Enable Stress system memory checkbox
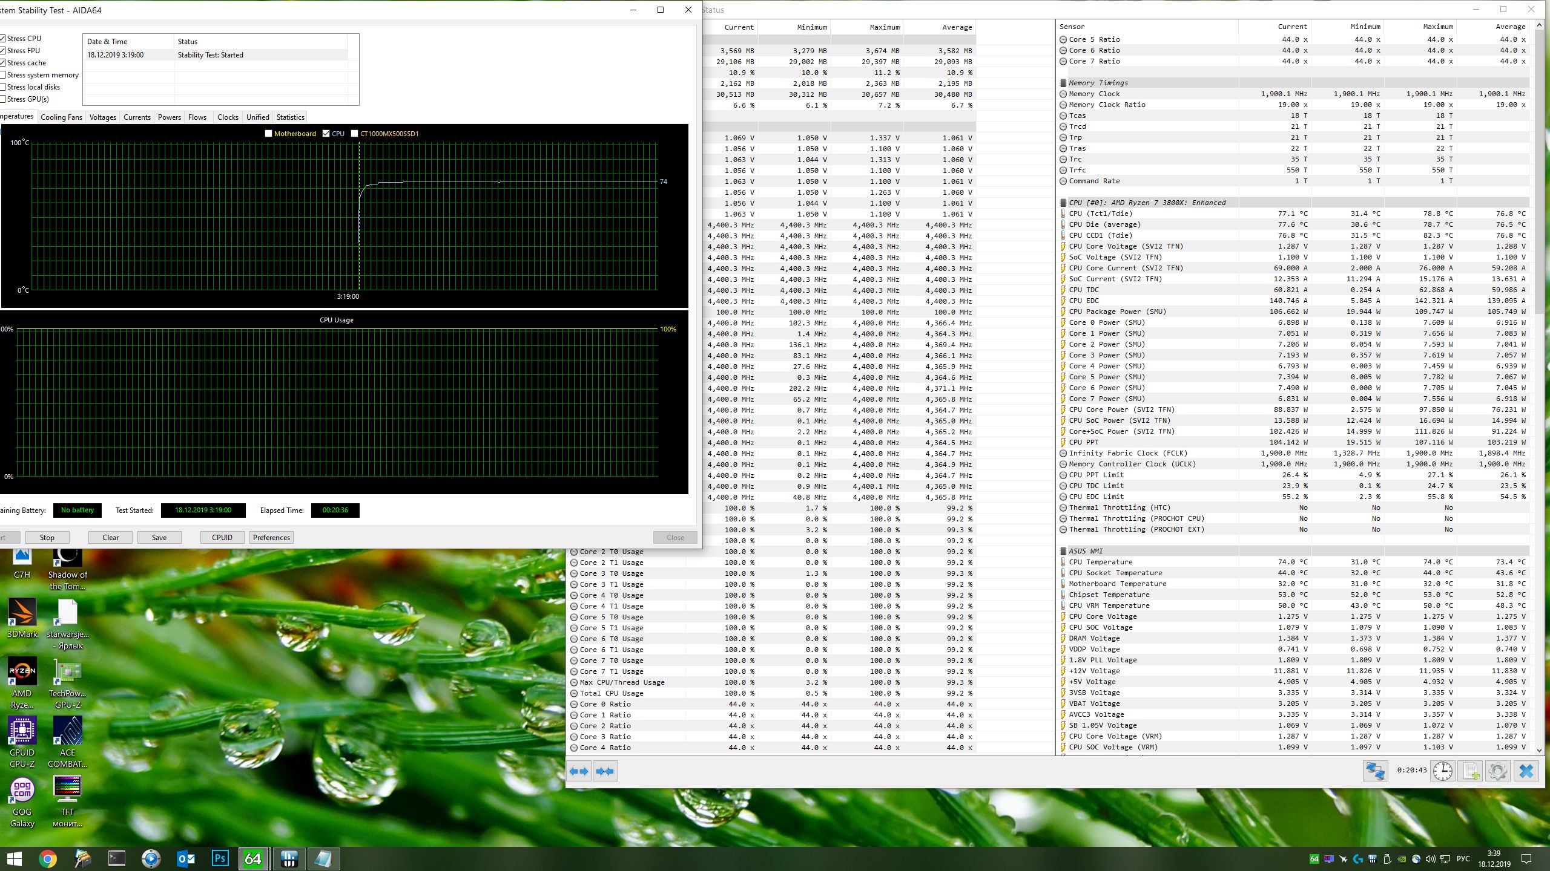1550x871 pixels. (x=3, y=75)
